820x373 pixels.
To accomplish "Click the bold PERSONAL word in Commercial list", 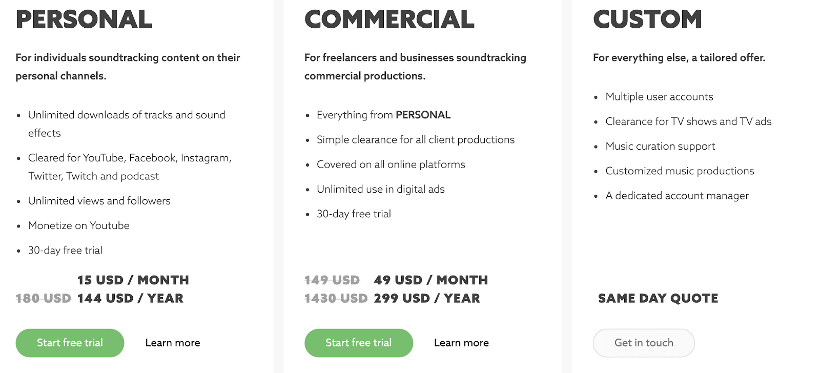I will click(x=423, y=115).
